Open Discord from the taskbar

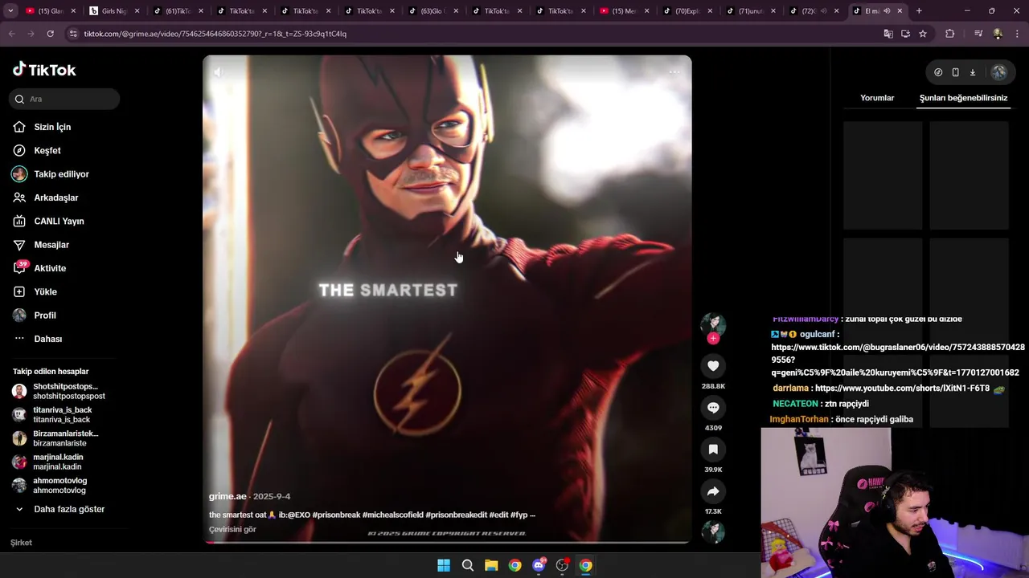[x=539, y=565]
